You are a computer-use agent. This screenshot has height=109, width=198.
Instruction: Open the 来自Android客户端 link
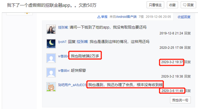tap(123, 17)
